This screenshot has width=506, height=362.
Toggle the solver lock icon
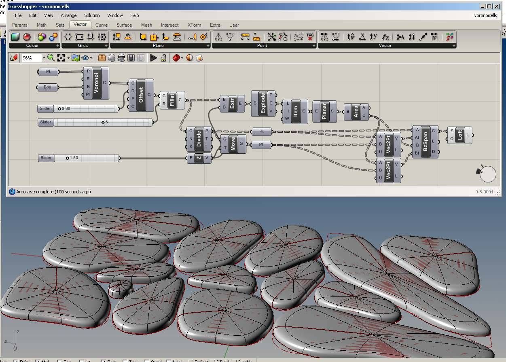pyautogui.click(x=163, y=58)
